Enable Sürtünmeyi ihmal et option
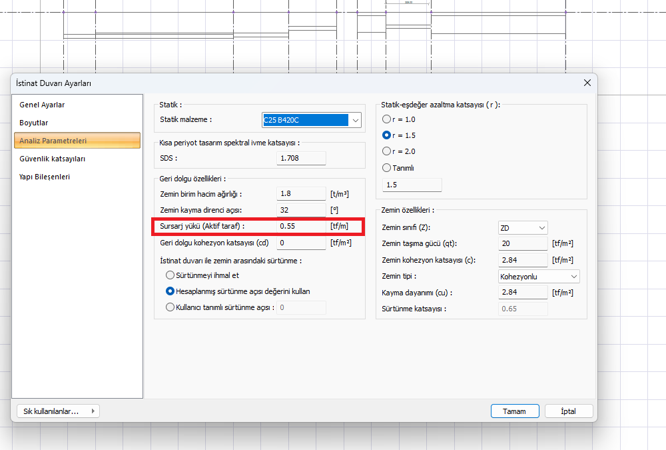The width and height of the screenshot is (666, 450). click(170, 275)
